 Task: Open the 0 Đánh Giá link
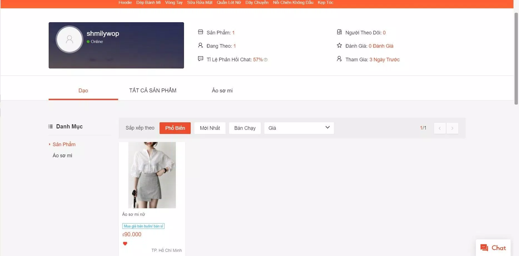click(381, 46)
